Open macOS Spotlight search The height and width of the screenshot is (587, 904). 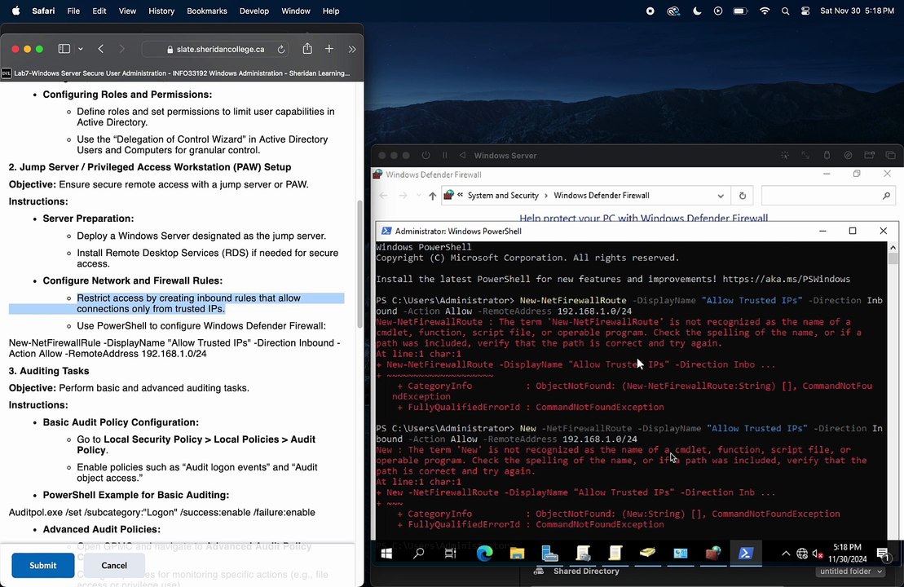[785, 11]
